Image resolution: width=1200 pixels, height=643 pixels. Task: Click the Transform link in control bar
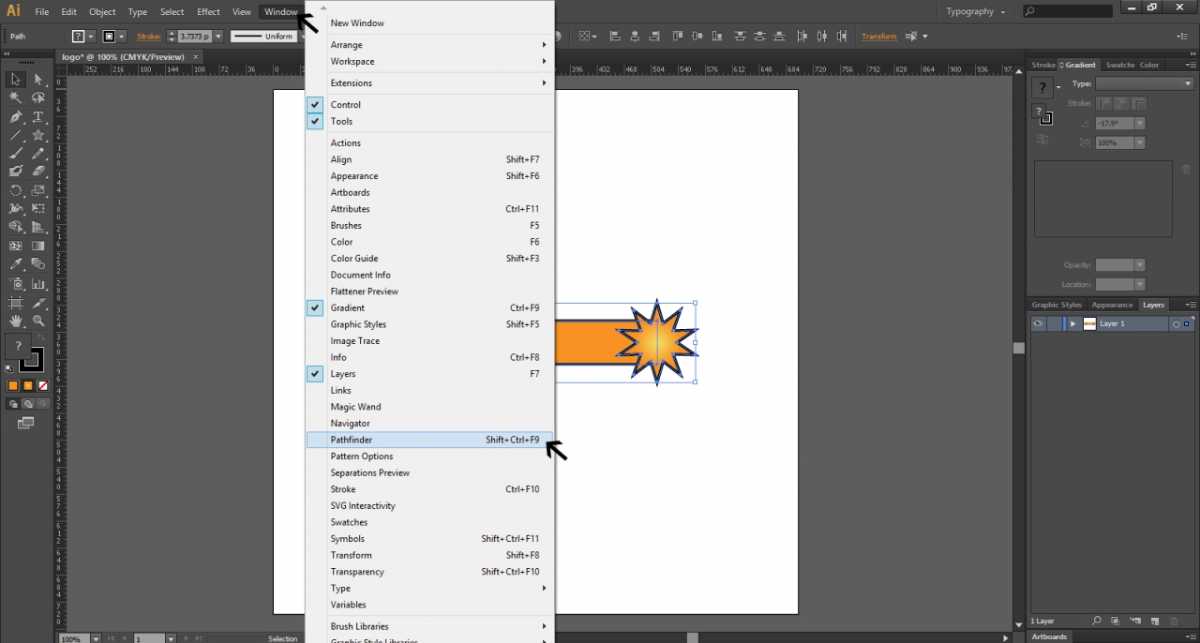(878, 37)
